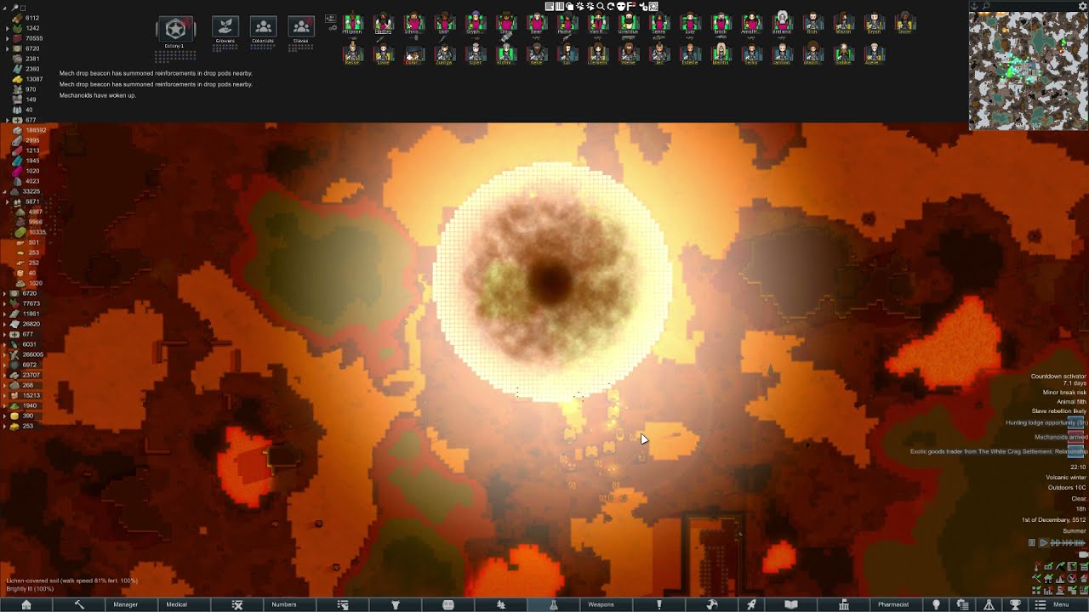The height and width of the screenshot is (612, 1089).
Task: Expand the 77673 resource category
Action: [5, 303]
